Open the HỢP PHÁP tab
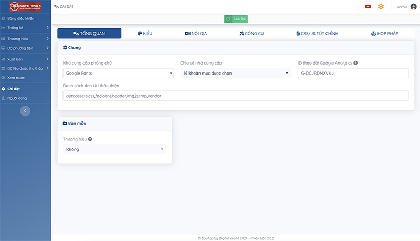The width and height of the screenshot is (420, 241). point(384,34)
